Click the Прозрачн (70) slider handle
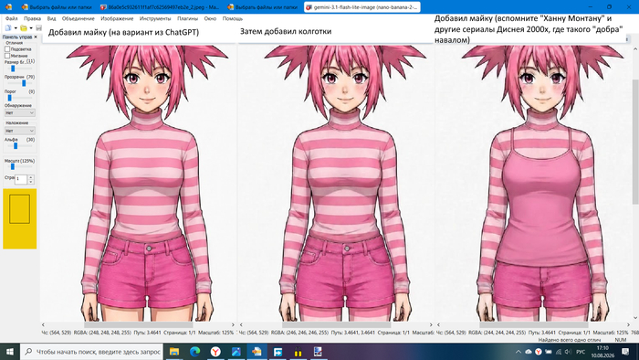The image size is (639, 360). click(24, 83)
